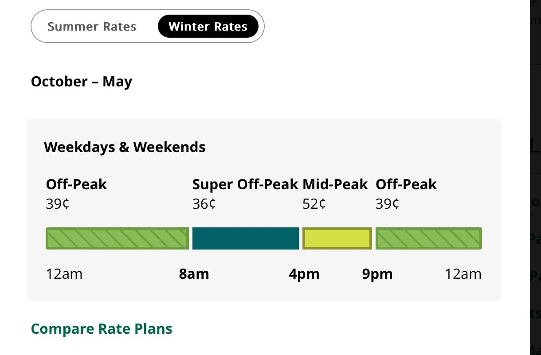Select the Winter Rates pill

(208, 27)
